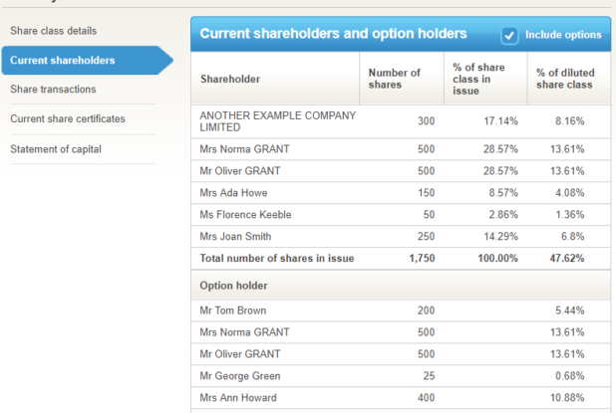The image size is (616, 413).
Task: Open Mrs Joan Smith shareholder entry
Action: (x=235, y=236)
